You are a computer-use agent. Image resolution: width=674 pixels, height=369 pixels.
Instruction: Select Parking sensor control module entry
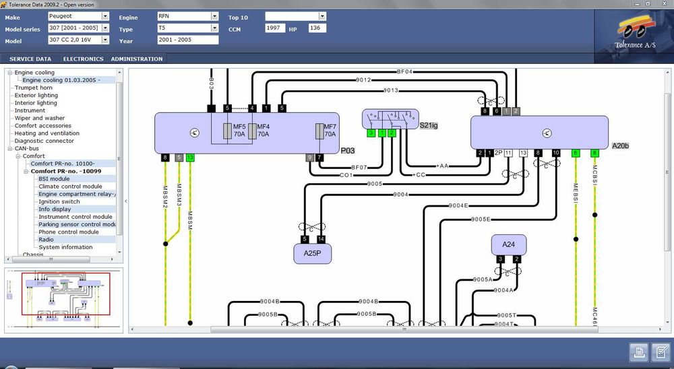coord(77,224)
